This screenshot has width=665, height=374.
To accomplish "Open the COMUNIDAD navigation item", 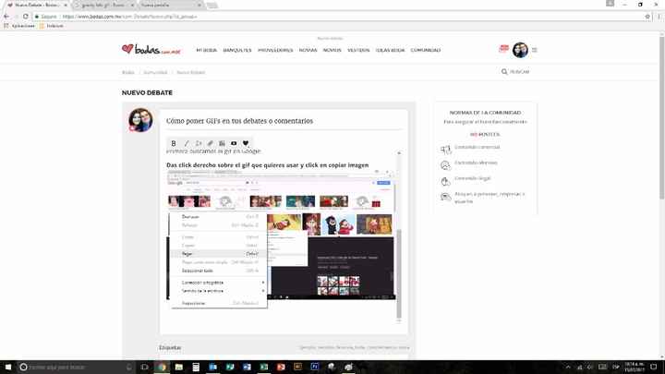I will click(426, 50).
